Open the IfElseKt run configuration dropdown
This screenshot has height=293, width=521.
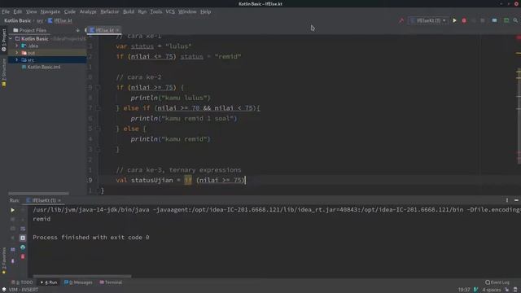pyautogui.click(x=428, y=20)
